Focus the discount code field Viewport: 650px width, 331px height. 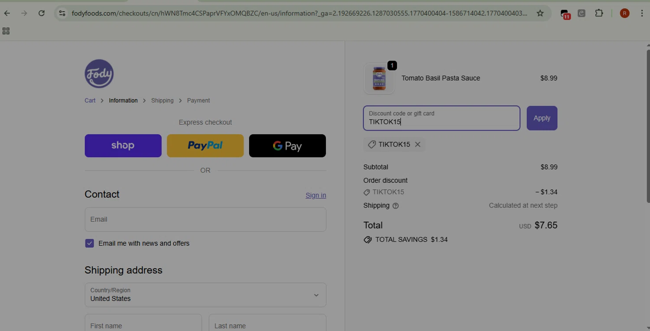[442, 118]
